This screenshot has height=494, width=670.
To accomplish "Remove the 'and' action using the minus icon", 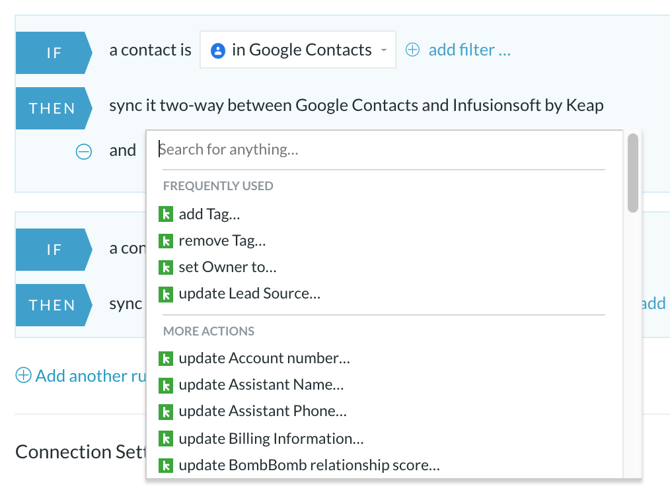I will (84, 152).
